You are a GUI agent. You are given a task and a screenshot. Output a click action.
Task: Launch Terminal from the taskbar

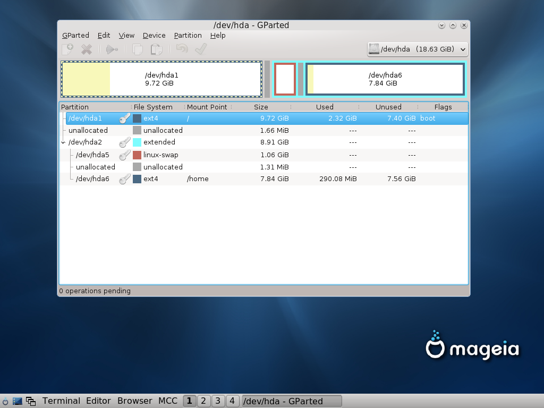(62, 401)
